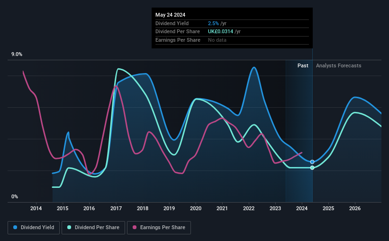
Task: Toggle the Dividend Yield legend button
Action: pos(34,228)
